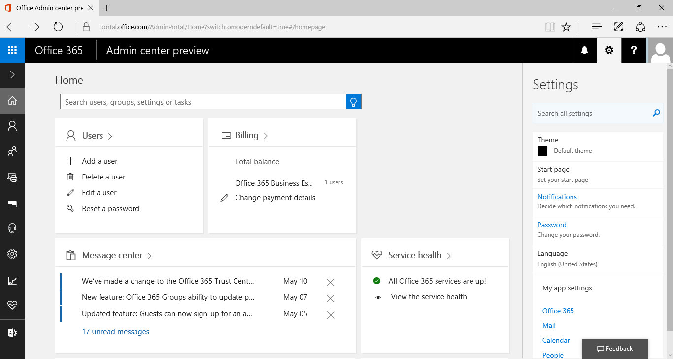
Task: Click the Search all settings field
Action: click(x=591, y=113)
